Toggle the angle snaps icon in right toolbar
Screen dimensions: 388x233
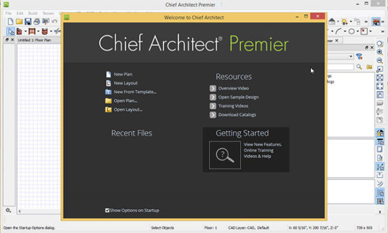point(380,167)
